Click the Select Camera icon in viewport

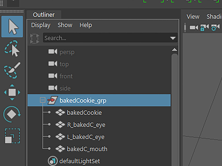coord(194,27)
